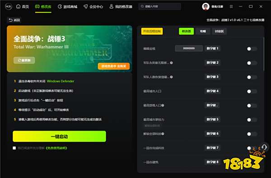Click the 全面战争:战锤3 game title

click(39, 39)
